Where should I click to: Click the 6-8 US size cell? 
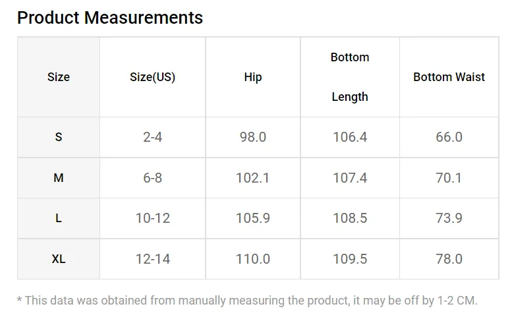(152, 178)
